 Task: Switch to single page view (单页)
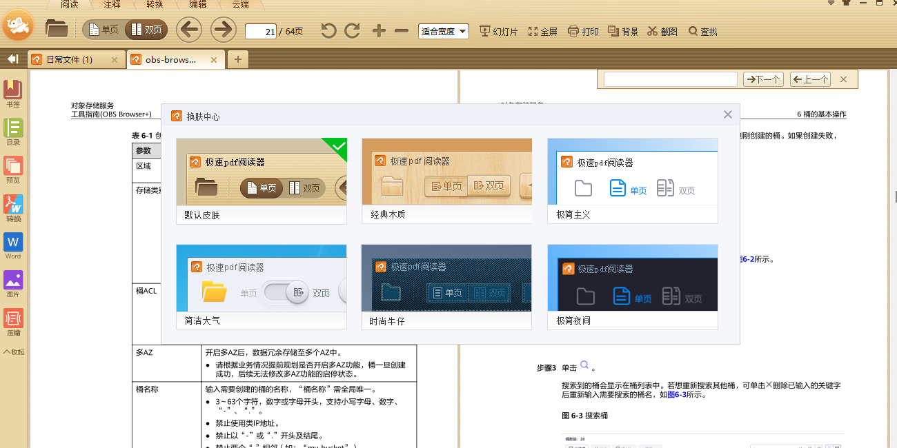point(103,30)
